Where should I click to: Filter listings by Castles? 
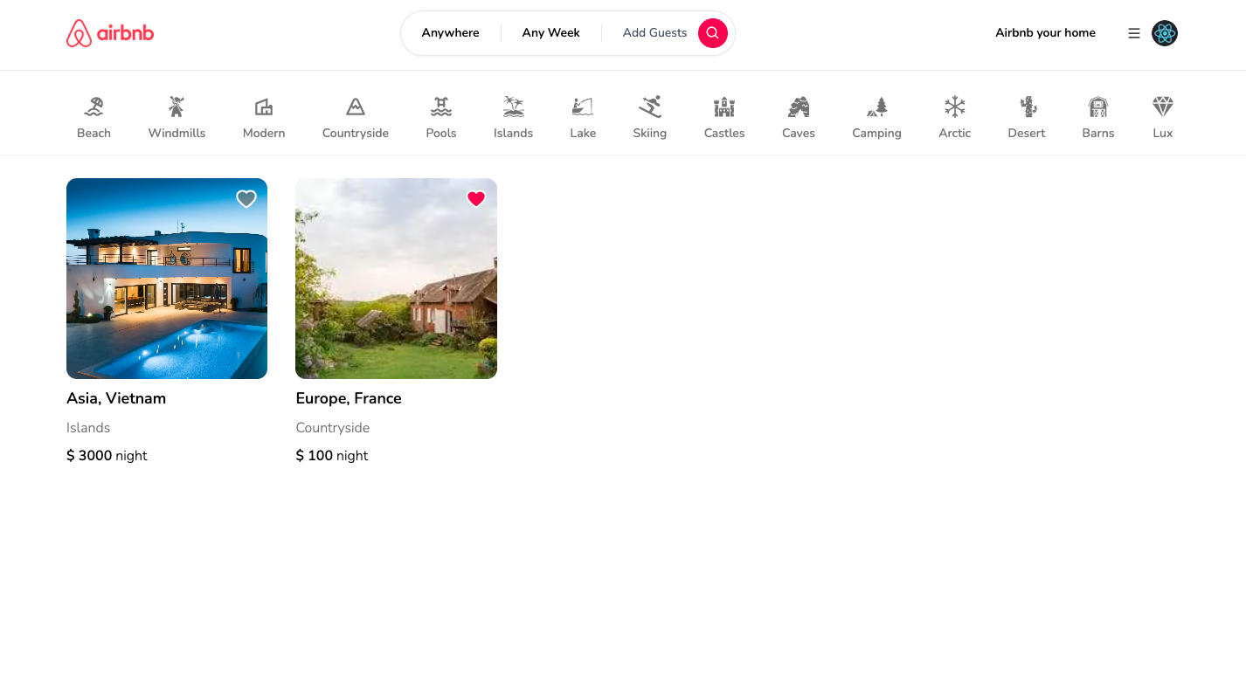tap(723, 107)
